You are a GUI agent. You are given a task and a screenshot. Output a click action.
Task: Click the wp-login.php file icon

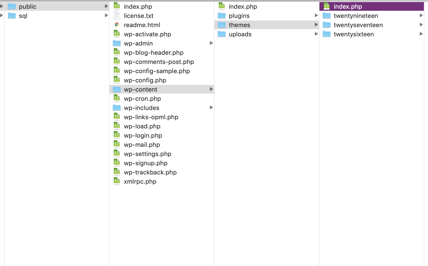(x=117, y=135)
